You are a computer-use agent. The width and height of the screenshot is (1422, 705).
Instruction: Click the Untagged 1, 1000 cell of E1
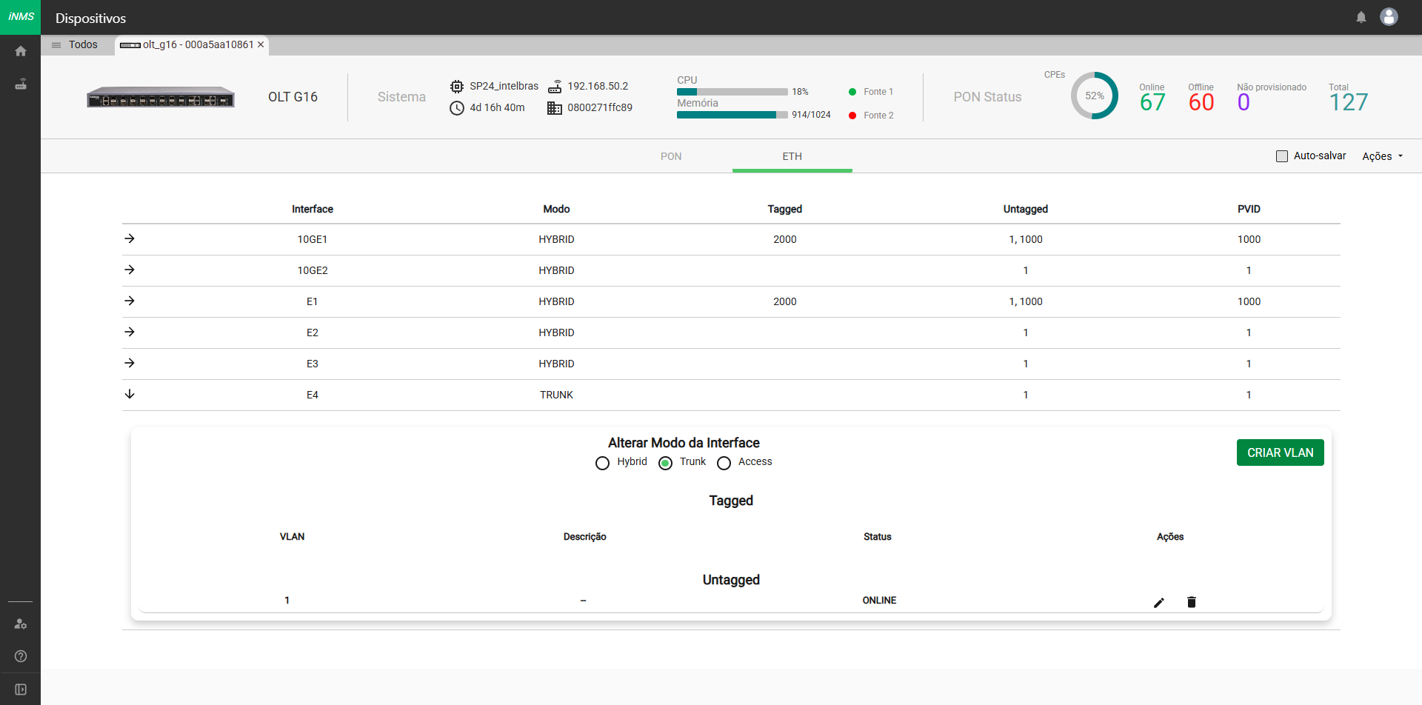(x=1026, y=301)
